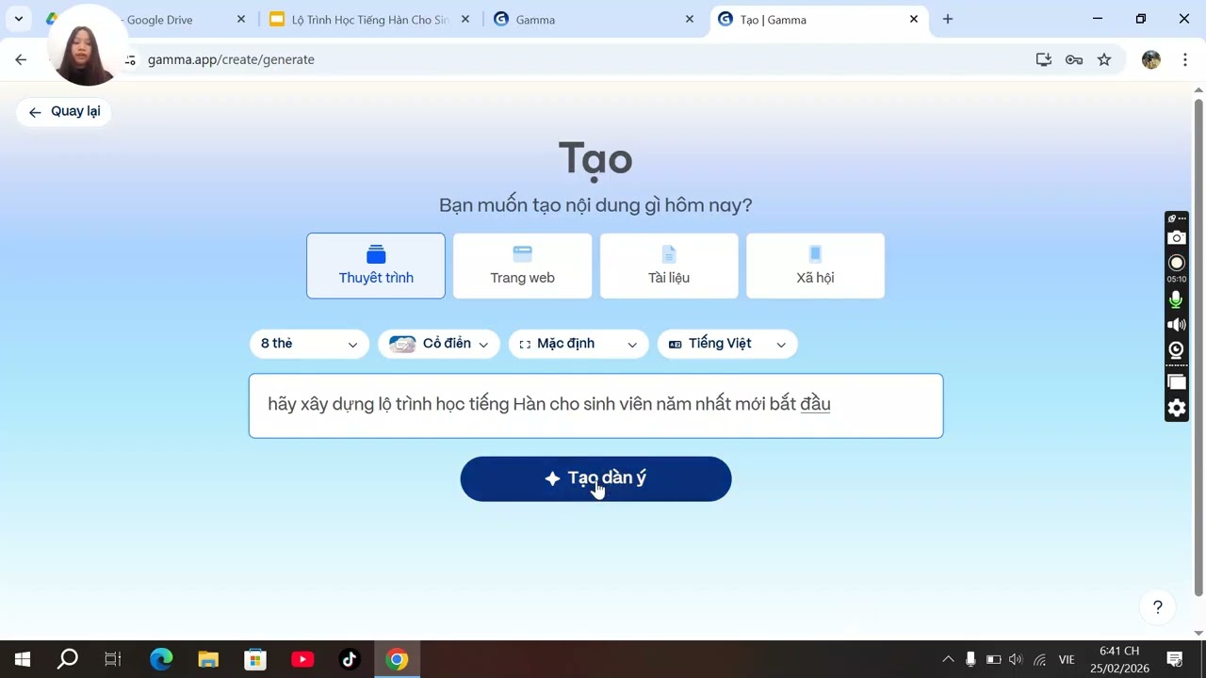Screen dimensions: 1206x678
Task: Open Microsoft Store from taskbar
Action: point(255,659)
